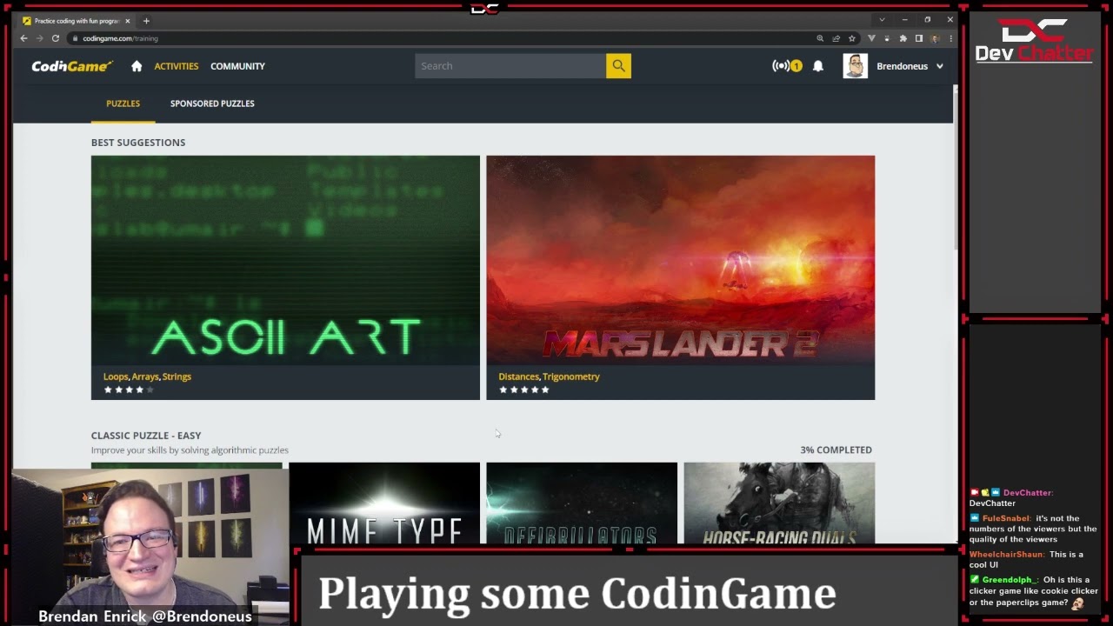This screenshot has height=626, width=1113.
Task: Open the browser extensions puzzle icon
Action: click(903, 38)
